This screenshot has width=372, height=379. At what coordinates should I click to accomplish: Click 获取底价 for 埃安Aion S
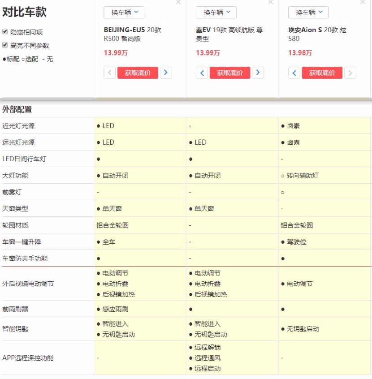point(322,73)
